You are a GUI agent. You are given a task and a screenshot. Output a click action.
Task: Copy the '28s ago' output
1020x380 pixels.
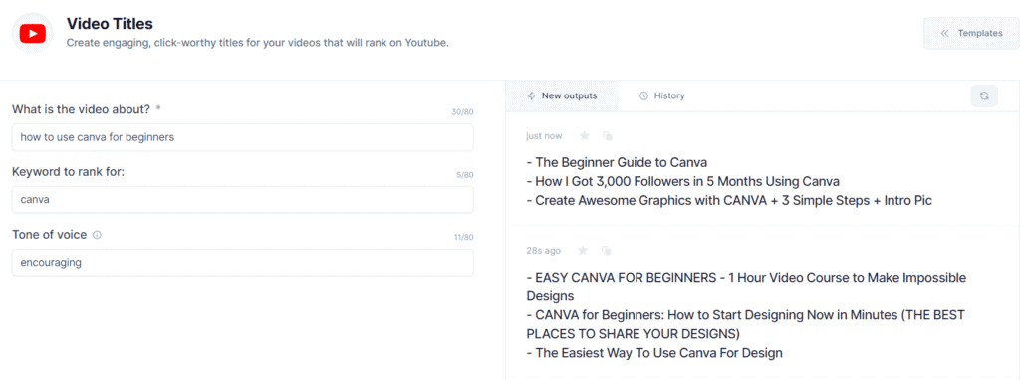[x=607, y=250]
